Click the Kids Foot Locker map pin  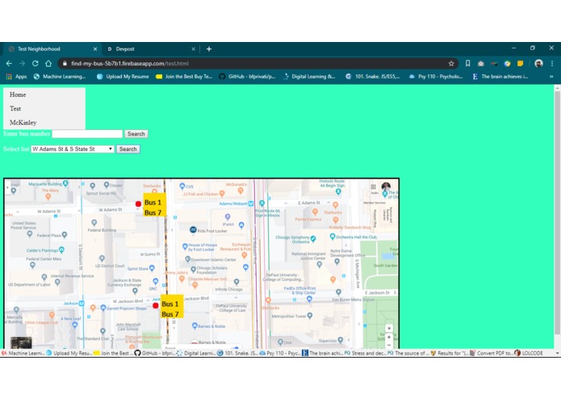pos(193,229)
